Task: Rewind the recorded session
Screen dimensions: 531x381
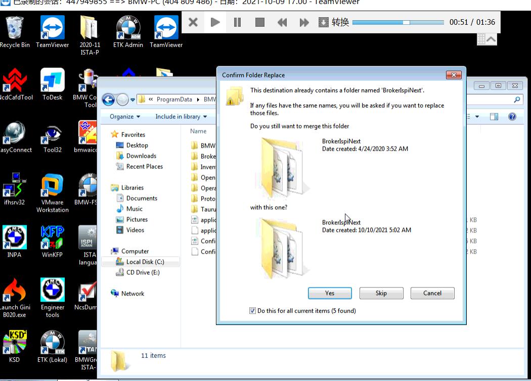Action: point(282,22)
